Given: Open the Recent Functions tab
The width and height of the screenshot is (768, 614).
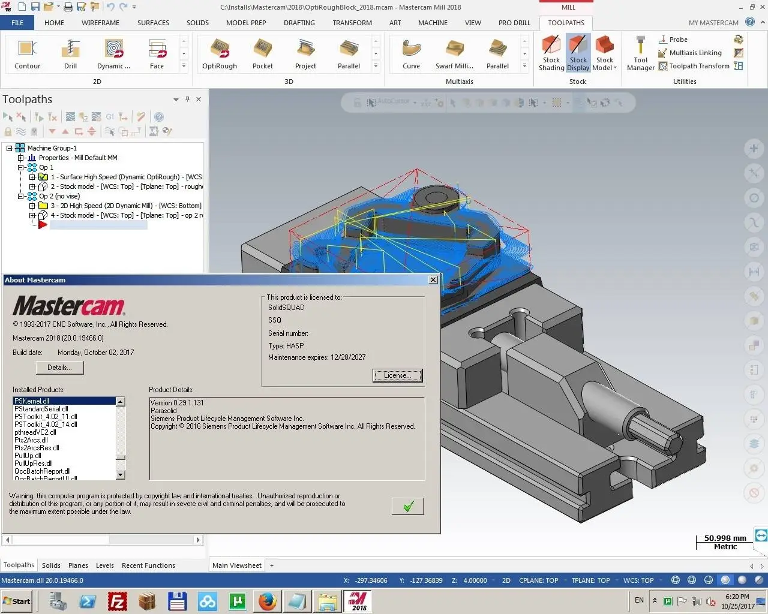Looking at the screenshot, I should click(148, 565).
